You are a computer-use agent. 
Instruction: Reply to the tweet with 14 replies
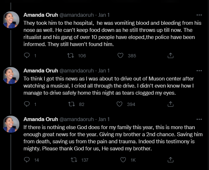(x=27, y=159)
